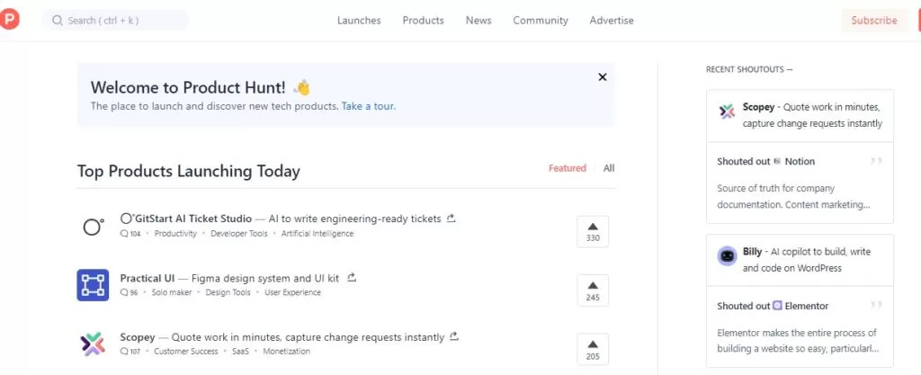Switch to the All products filter
The height and width of the screenshot is (375, 921).
click(x=609, y=168)
